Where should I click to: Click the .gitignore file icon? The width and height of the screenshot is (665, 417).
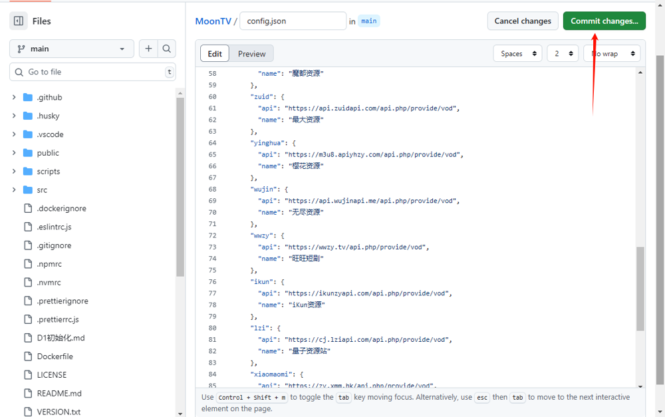coord(28,245)
